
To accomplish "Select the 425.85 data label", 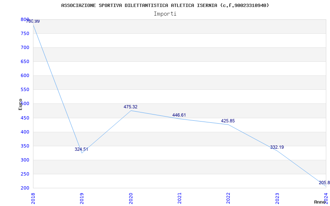I will [228, 121].
